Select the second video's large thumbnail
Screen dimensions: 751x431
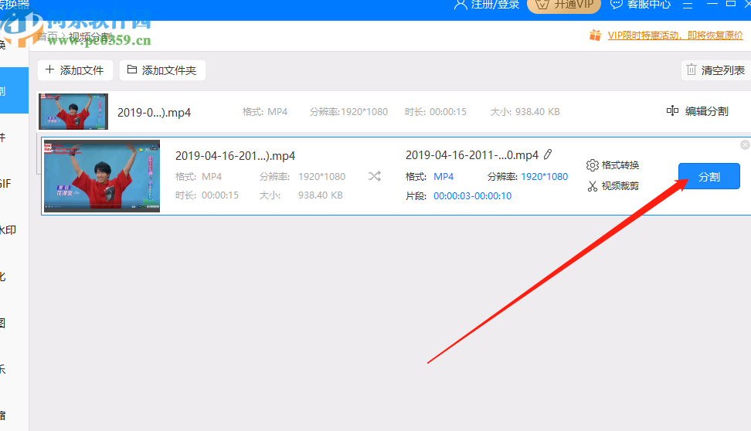102,176
